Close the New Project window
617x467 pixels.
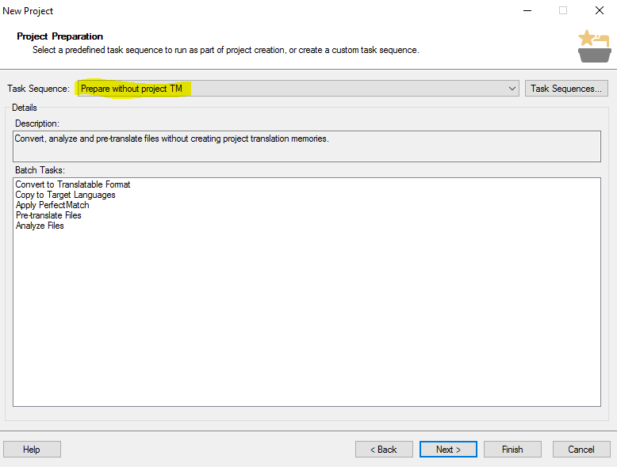click(x=600, y=10)
